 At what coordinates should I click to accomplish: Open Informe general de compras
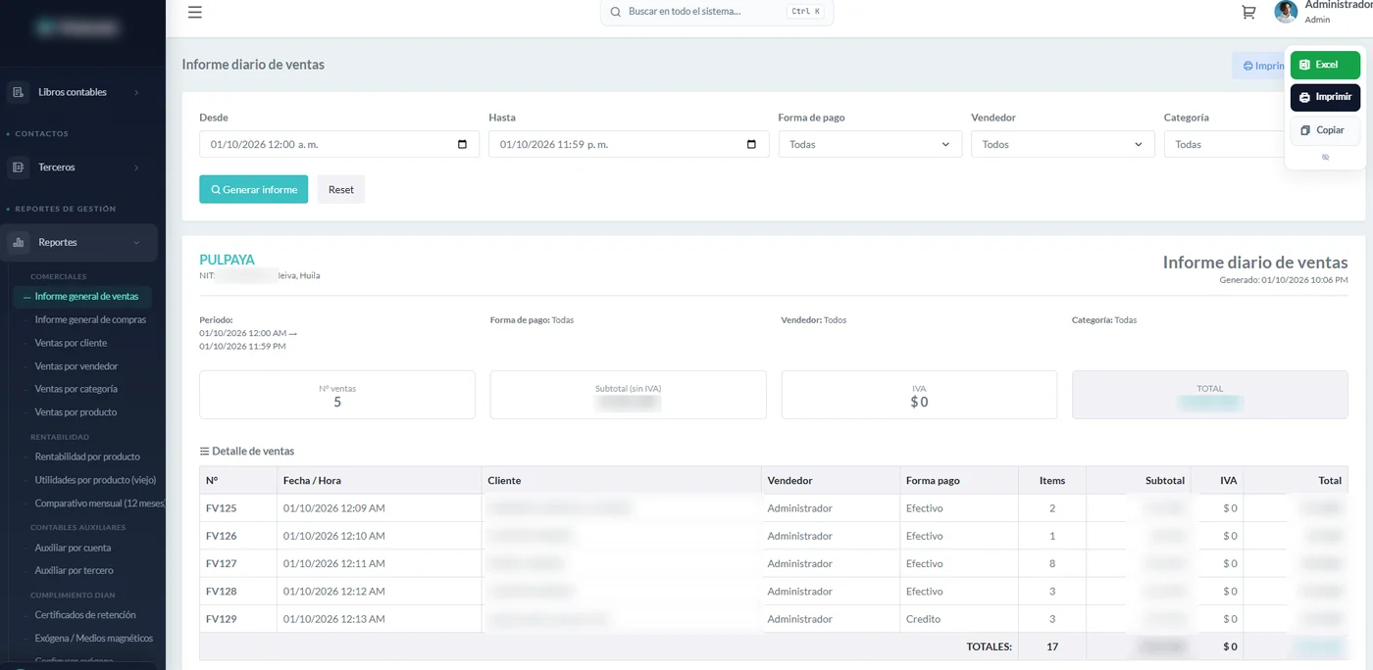tap(90, 320)
